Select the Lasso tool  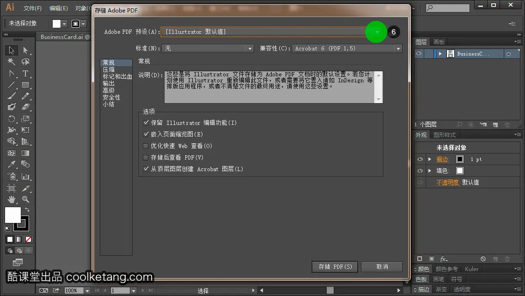pyautogui.click(x=25, y=62)
